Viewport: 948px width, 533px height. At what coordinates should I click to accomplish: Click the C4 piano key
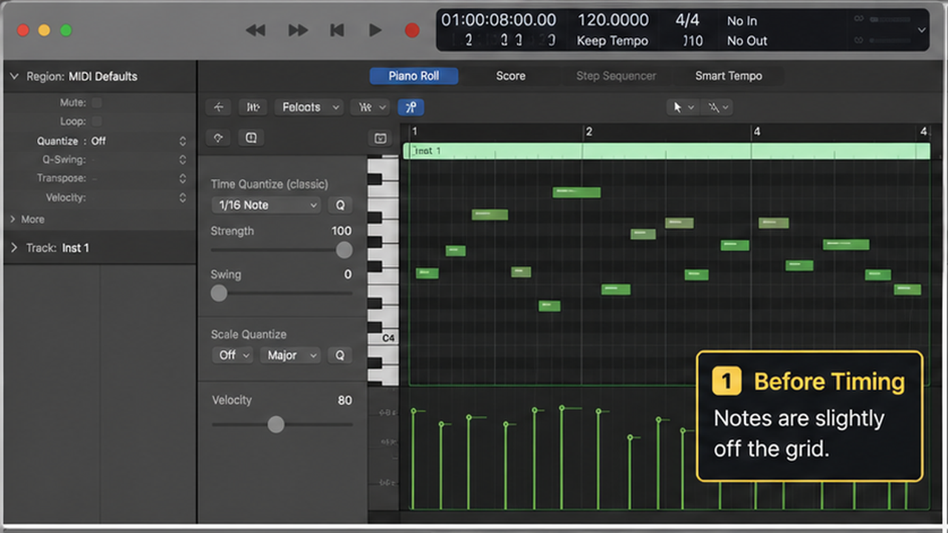click(384, 338)
